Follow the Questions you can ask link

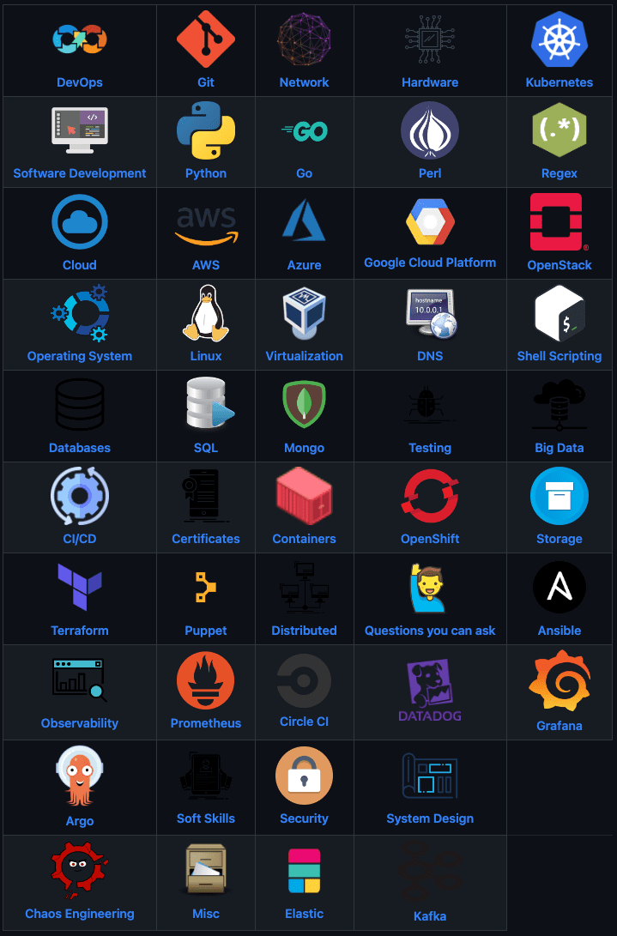(430, 631)
